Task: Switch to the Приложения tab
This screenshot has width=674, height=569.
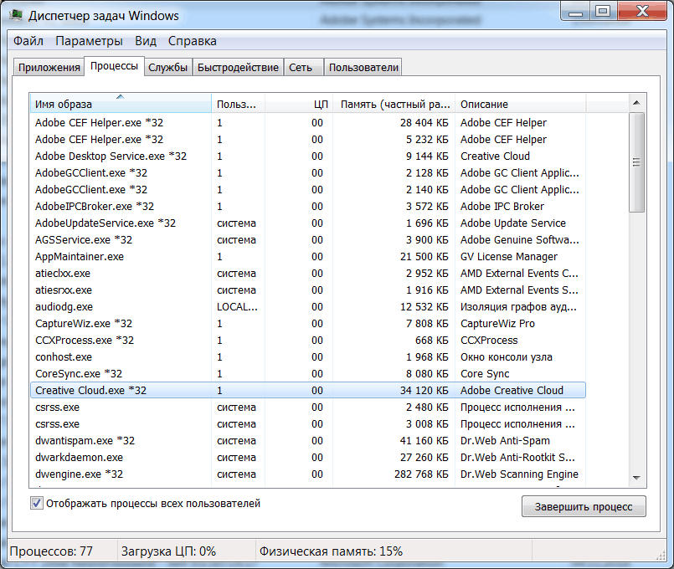Action: pos(49,68)
